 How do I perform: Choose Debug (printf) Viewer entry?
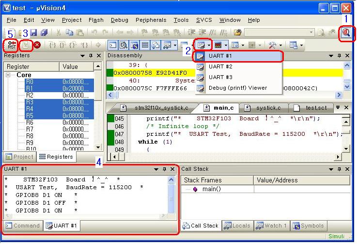238,88
